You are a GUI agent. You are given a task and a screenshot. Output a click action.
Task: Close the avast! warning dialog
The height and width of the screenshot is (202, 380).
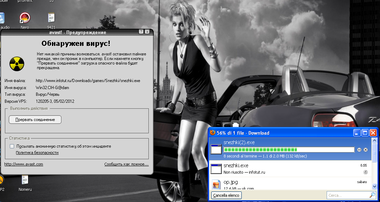[147, 32]
